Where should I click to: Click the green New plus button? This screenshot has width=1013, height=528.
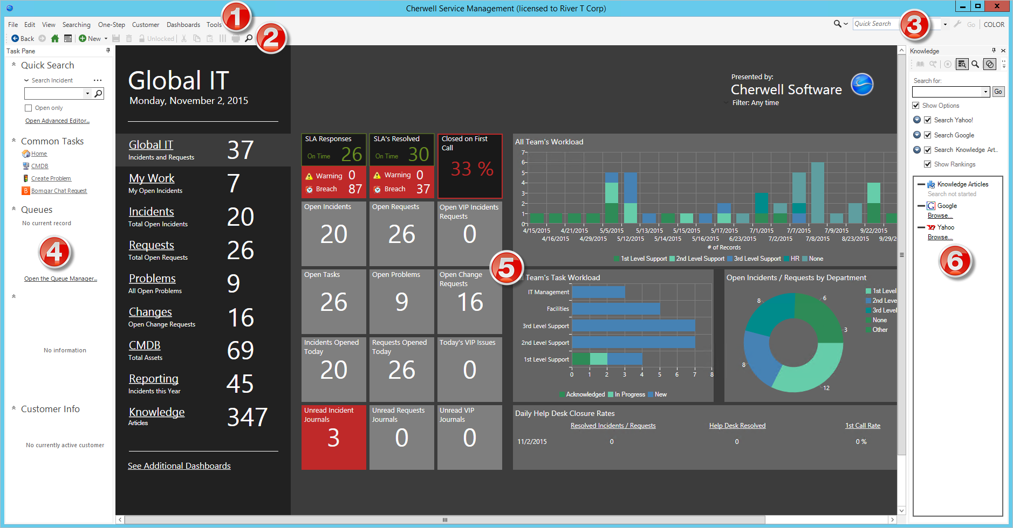pos(90,38)
